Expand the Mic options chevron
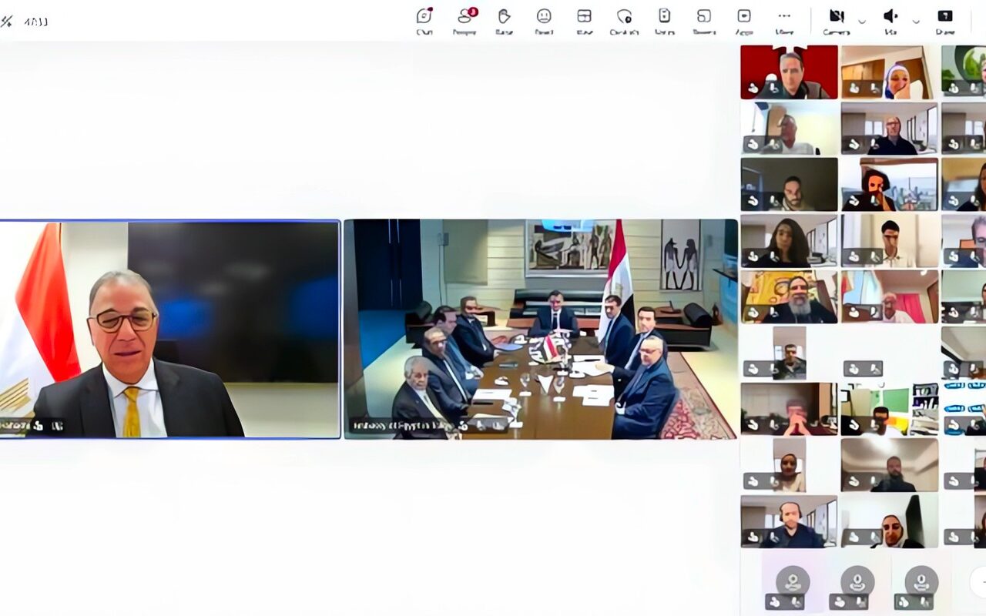Viewport: 986px width, 616px height. point(916,21)
